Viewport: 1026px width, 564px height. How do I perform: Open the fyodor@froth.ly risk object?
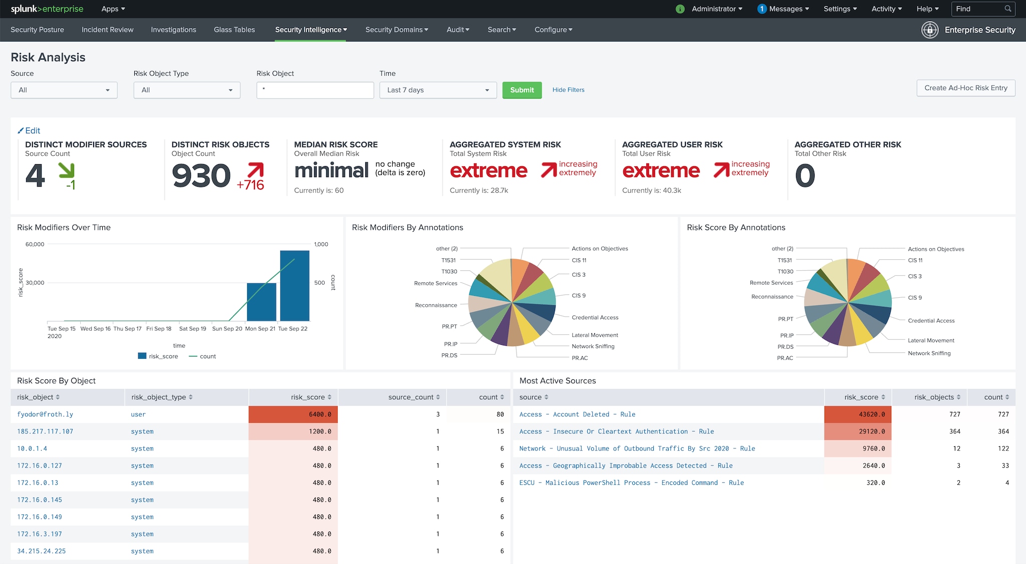point(45,414)
